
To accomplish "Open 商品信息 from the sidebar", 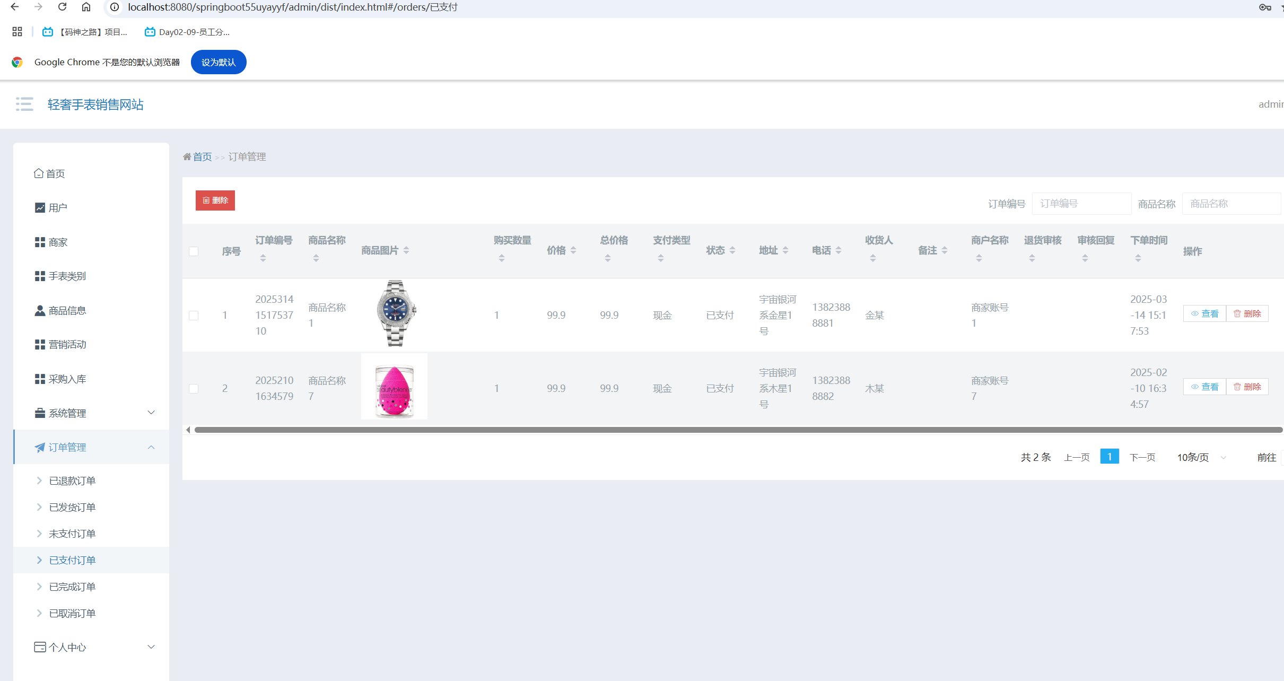I will click(67, 311).
